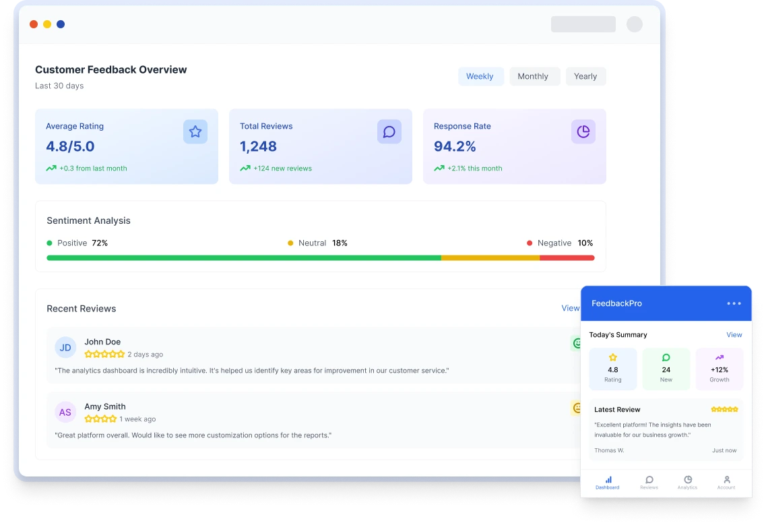Viewport: 766px width, 525px height.
Task: Switch to the Yearly time range
Action: [x=585, y=77]
